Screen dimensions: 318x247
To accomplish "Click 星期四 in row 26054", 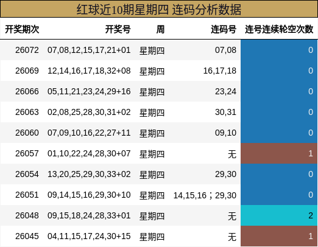I will (x=152, y=175).
